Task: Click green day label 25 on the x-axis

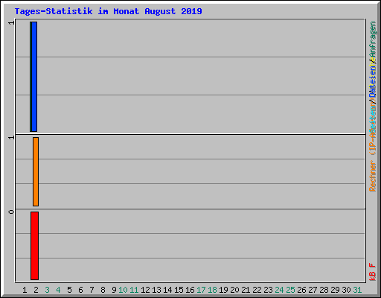Action: pos(290,290)
